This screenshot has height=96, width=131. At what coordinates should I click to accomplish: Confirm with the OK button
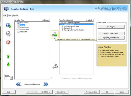pos(107,92)
